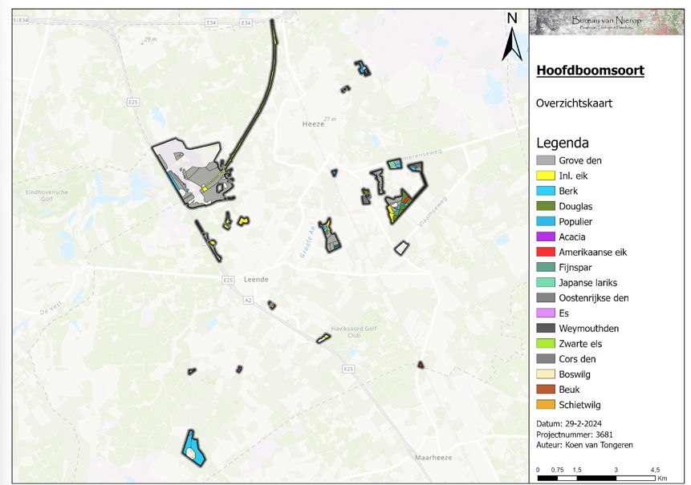This screenshot has width=691, height=485.
Task: Click the Overzichtskaart subtitle text
Action: point(573,103)
